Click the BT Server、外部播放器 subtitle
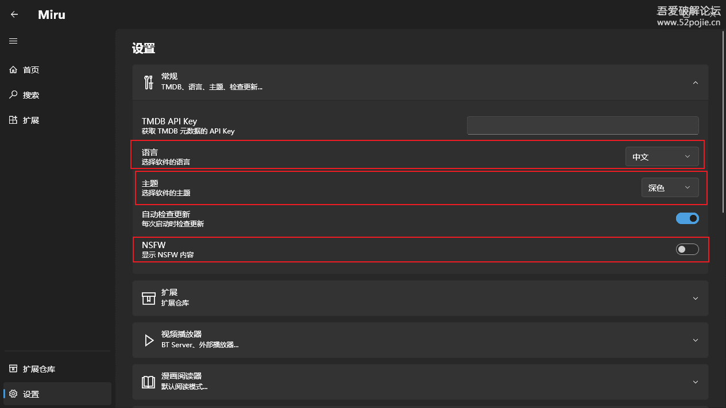This screenshot has height=408, width=726. (200, 345)
